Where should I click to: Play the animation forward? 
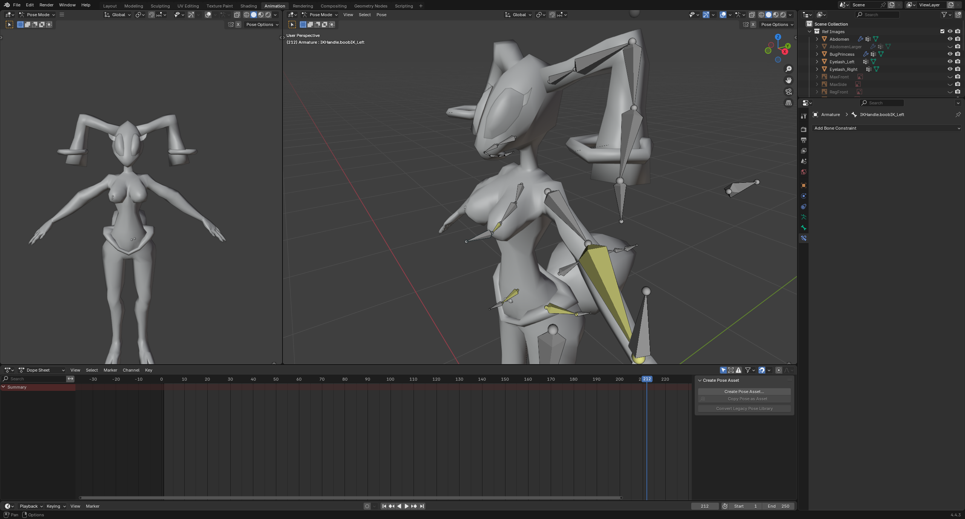406,506
